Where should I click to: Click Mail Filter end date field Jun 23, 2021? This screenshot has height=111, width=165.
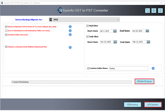pos(139,31)
